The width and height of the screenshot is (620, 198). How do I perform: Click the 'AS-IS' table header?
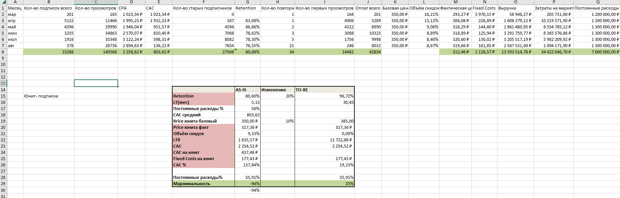pyautogui.click(x=247, y=90)
